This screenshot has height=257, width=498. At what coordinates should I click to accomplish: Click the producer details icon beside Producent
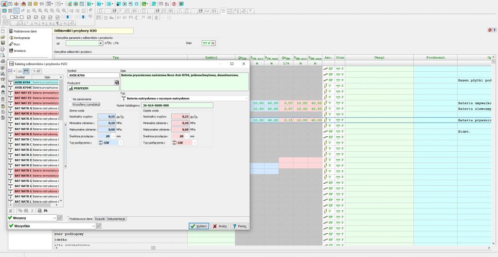coord(117,82)
